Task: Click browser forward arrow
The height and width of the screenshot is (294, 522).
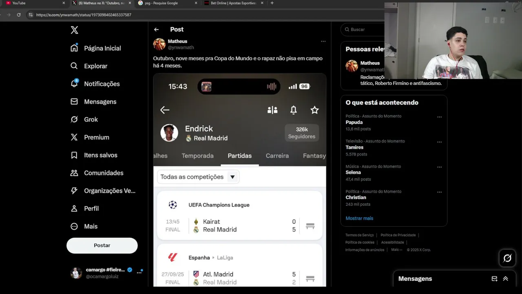Action: pyautogui.click(x=8, y=15)
